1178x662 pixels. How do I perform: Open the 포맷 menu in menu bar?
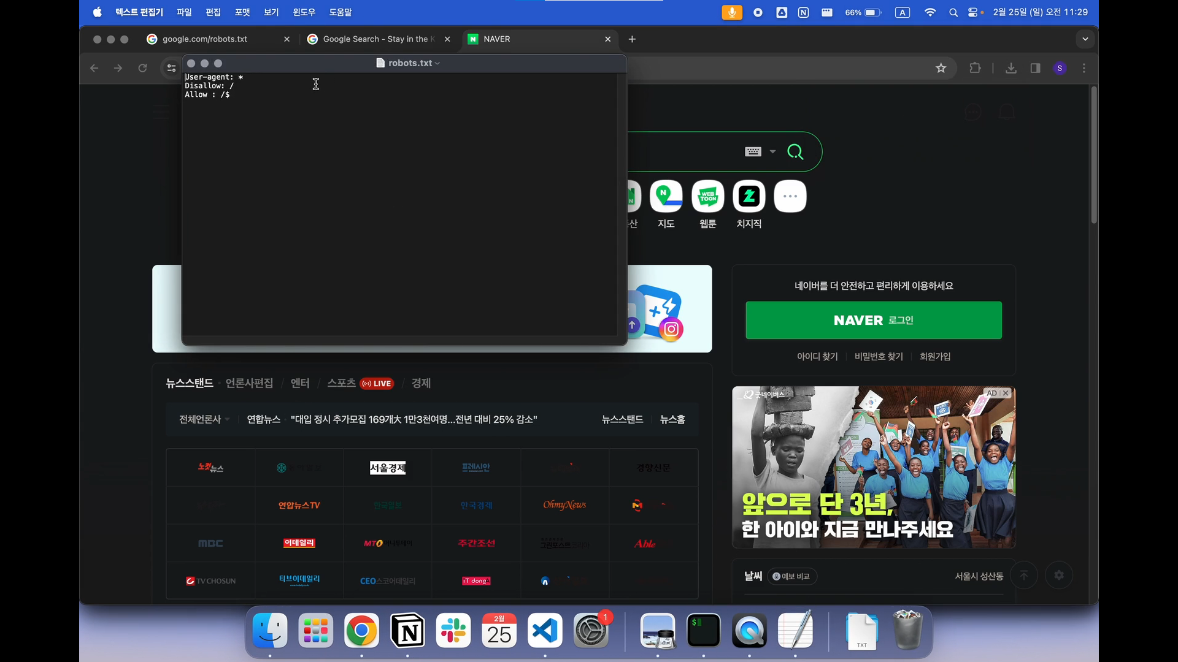tap(242, 12)
